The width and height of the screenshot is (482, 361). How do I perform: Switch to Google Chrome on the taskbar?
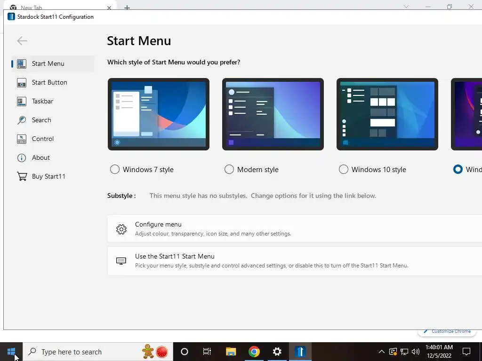tap(254, 352)
